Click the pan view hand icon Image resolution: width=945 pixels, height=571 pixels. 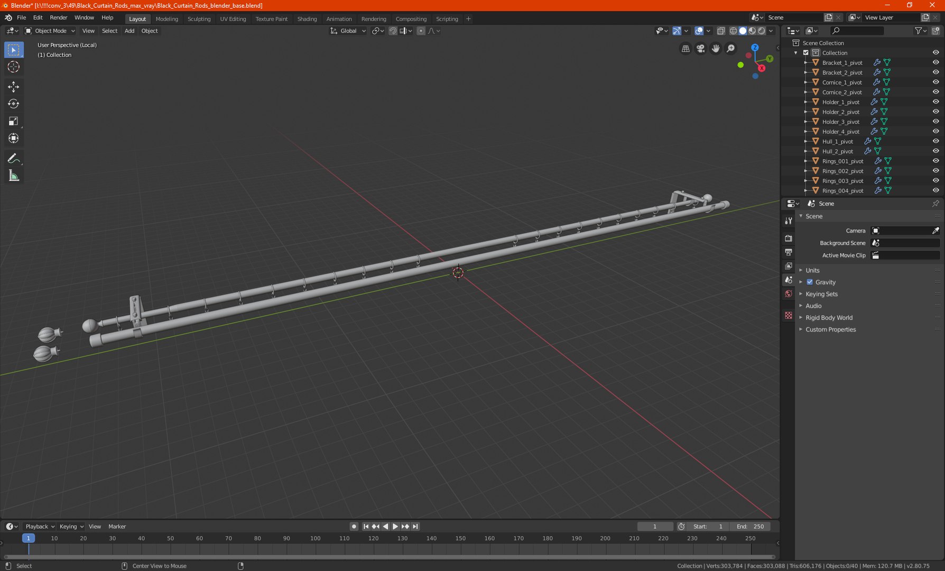pyautogui.click(x=716, y=49)
